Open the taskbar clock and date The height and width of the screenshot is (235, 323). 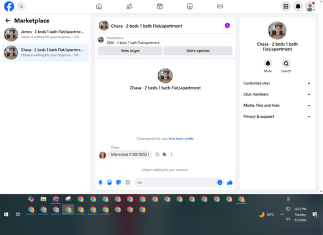click(x=300, y=214)
